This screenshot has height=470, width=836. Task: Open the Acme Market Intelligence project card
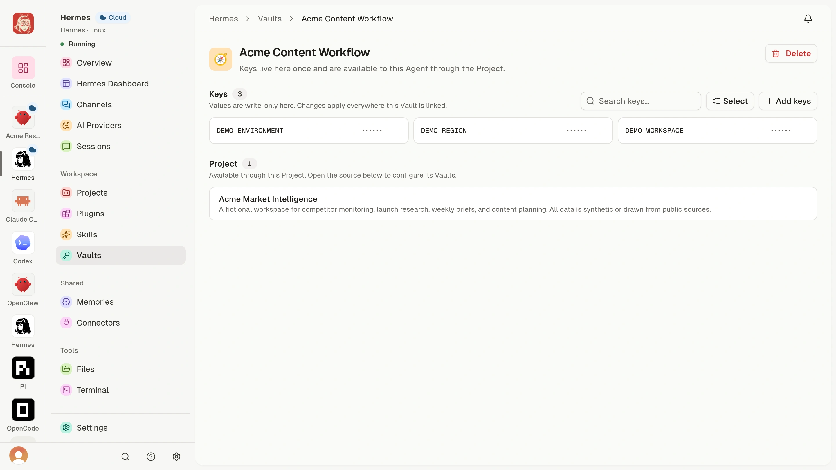[513, 204]
